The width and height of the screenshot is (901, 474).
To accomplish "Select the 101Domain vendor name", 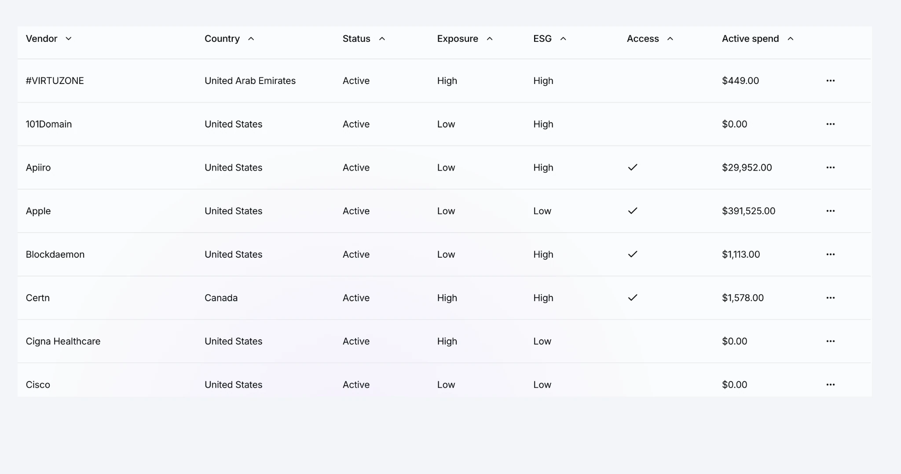I will [49, 124].
